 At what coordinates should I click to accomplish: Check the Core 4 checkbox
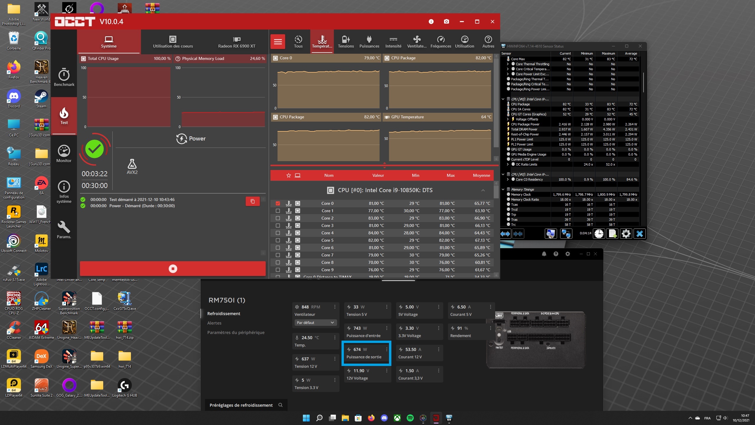tap(278, 233)
